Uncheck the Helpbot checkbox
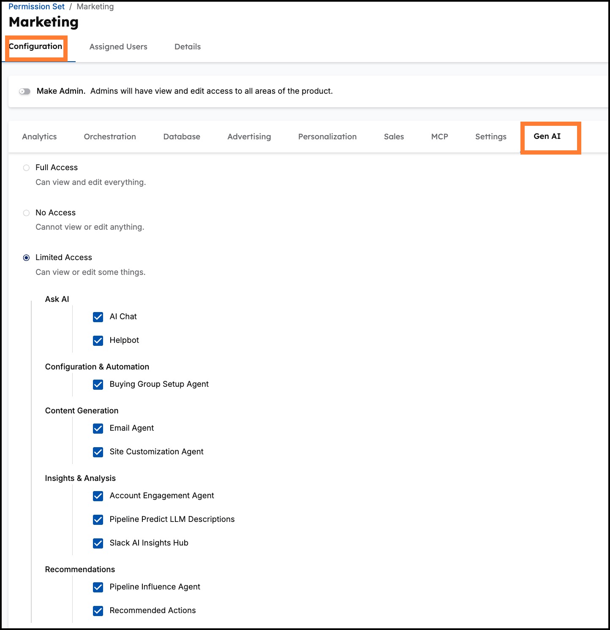Screen dimensions: 610x630 click(x=98, y=340)
